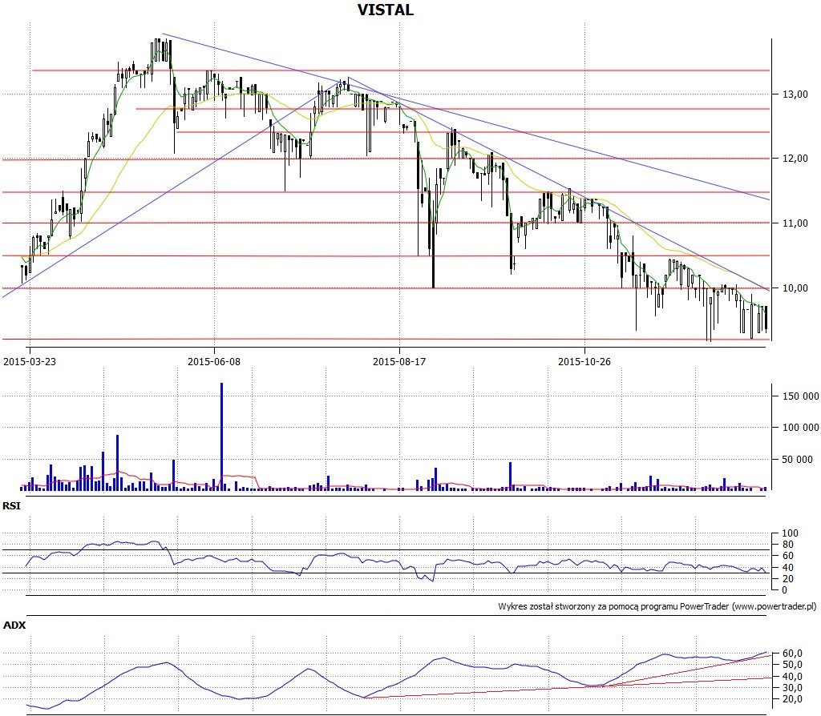Click the RSI 80 scale label
821x716 pixels.
[787, 545]
